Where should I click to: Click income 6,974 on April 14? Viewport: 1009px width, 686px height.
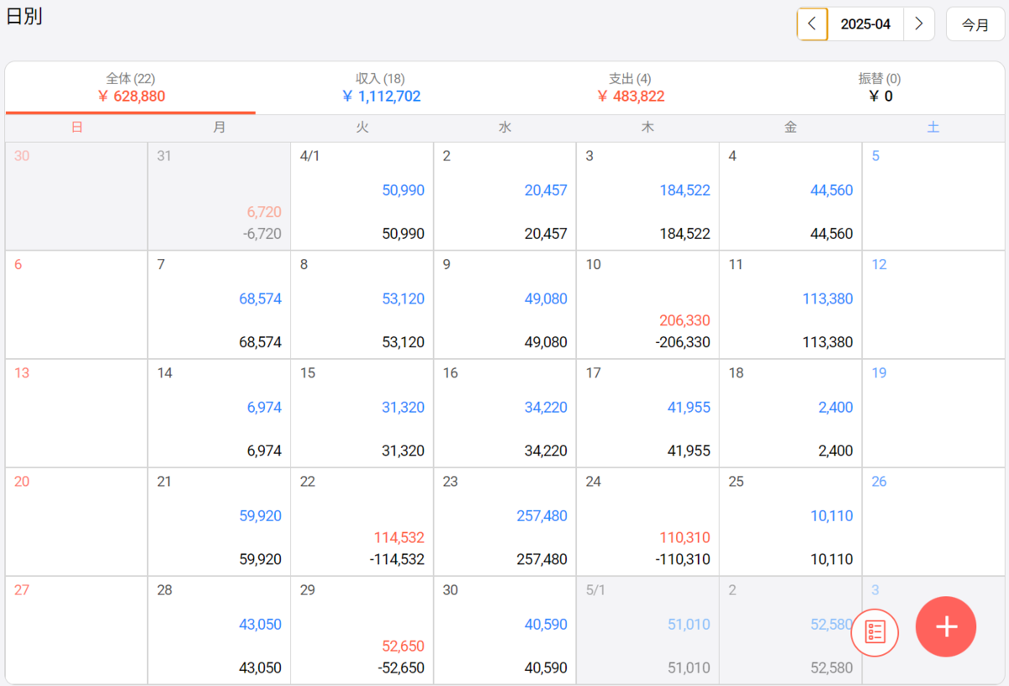[x=264, y=407]
